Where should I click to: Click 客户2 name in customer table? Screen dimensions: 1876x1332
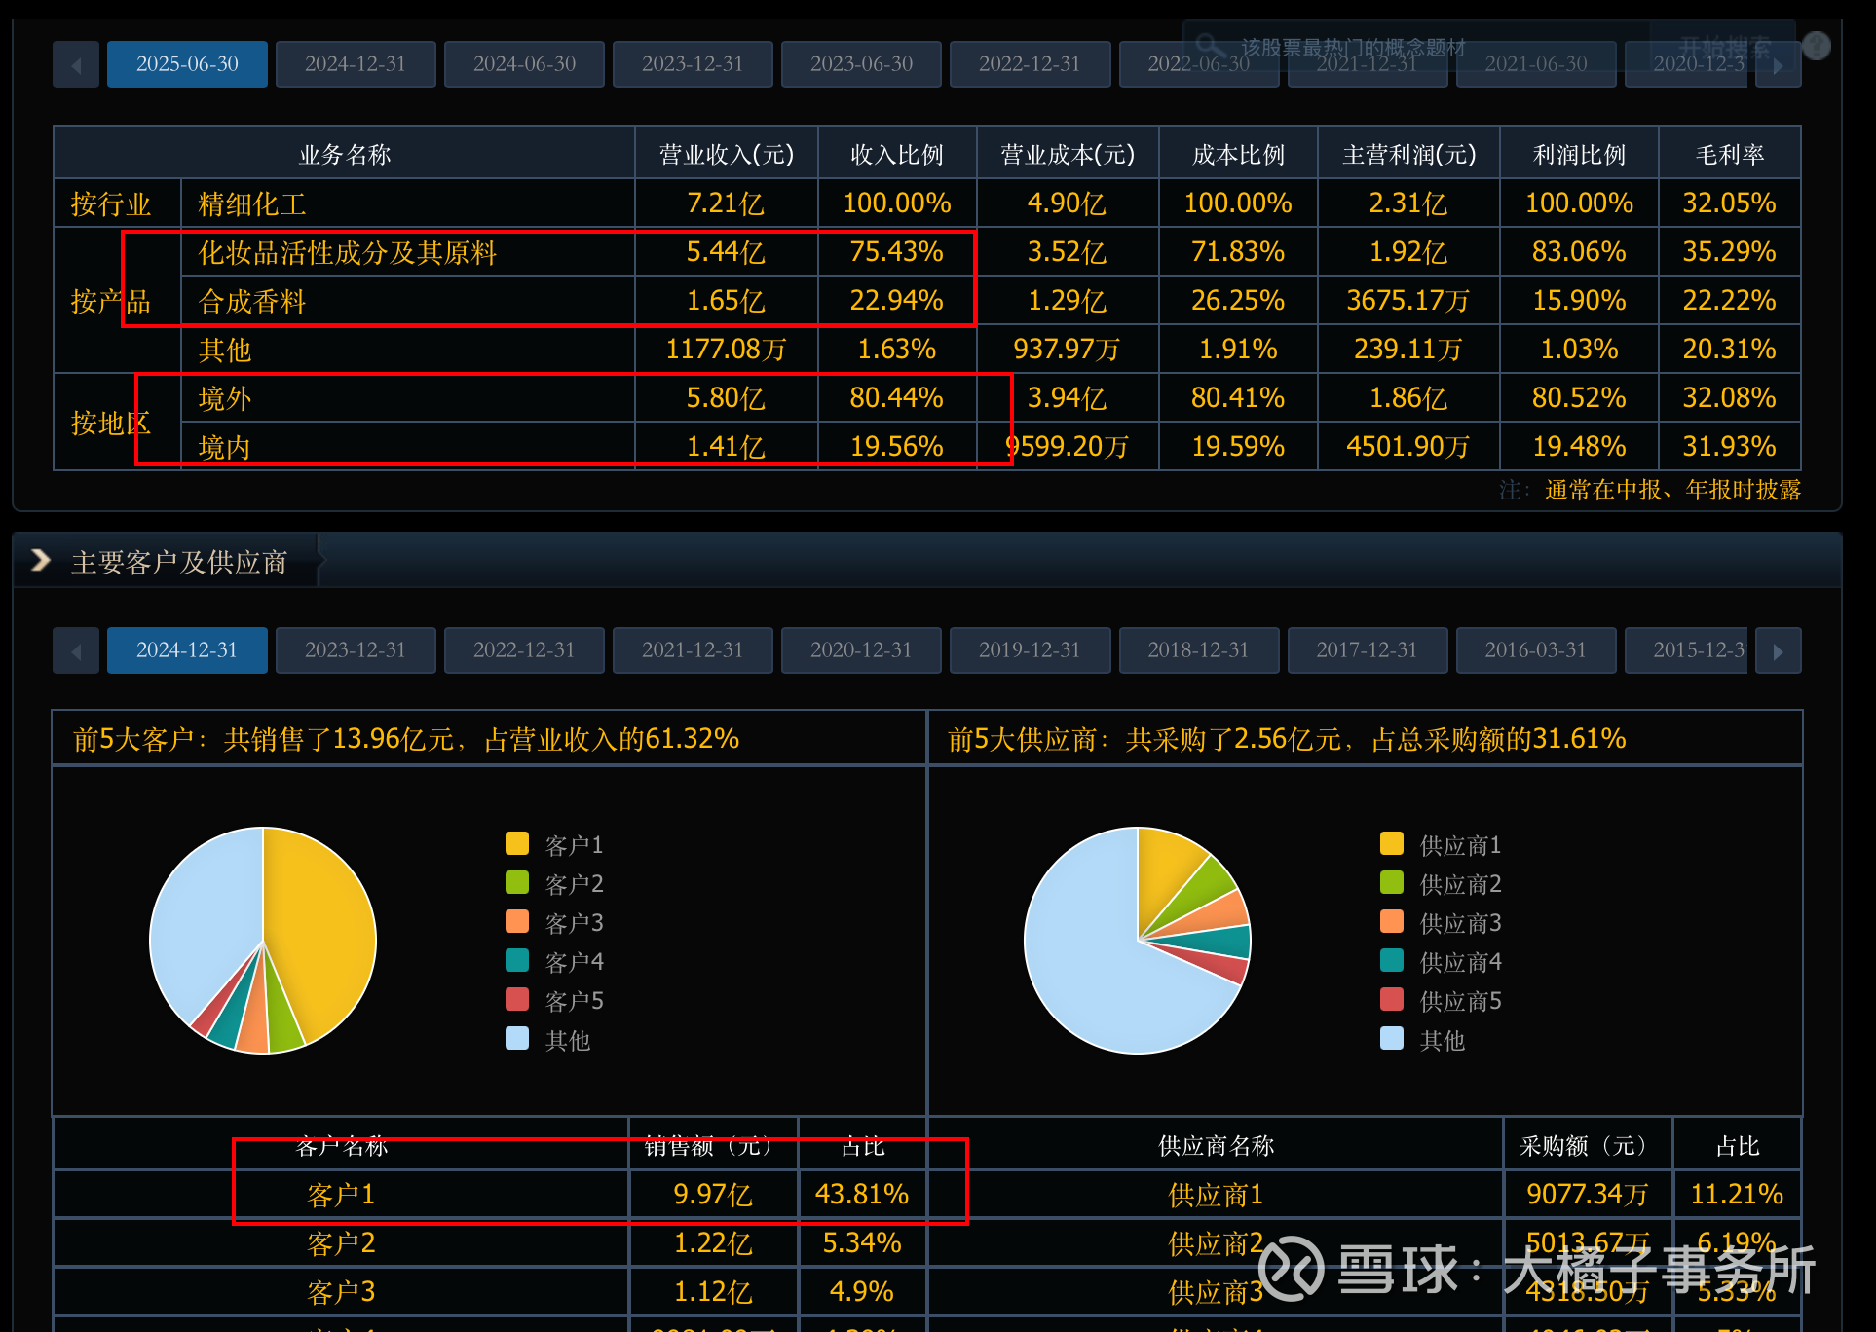click(341, 1242)
